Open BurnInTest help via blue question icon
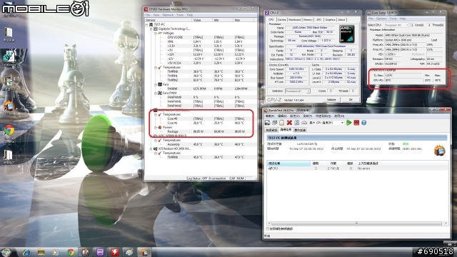Image resolution: width=457 pixels, height=257 pixels. coord(363,123)
